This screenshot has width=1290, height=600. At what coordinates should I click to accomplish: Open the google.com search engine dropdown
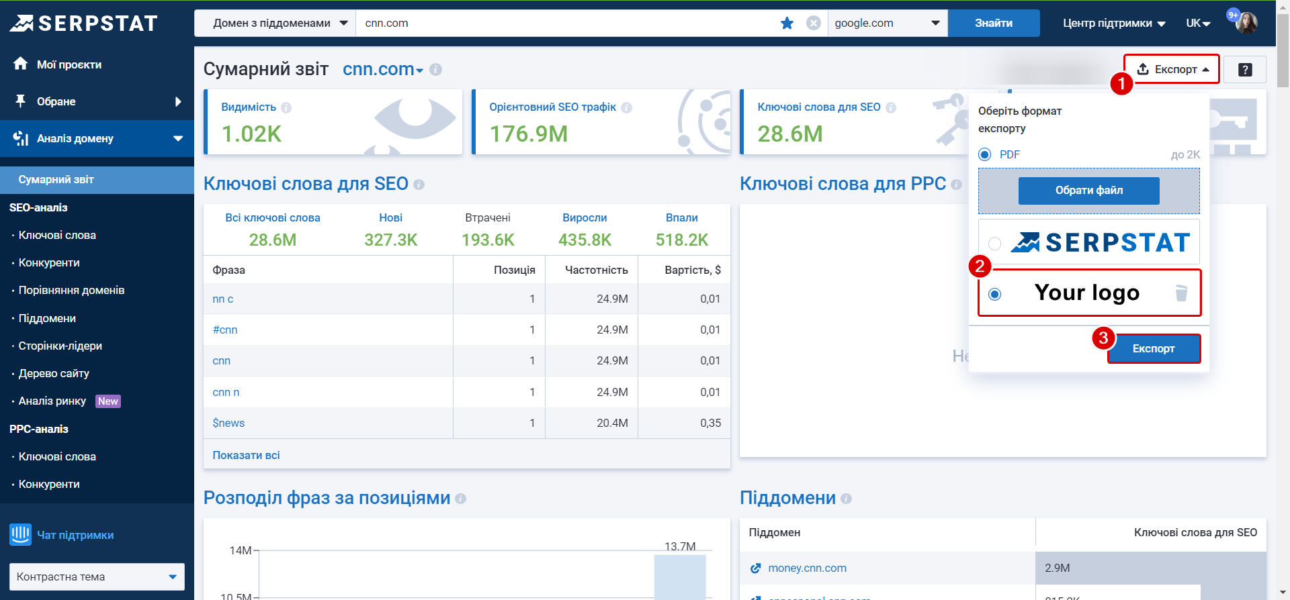[x=887, y=23]
